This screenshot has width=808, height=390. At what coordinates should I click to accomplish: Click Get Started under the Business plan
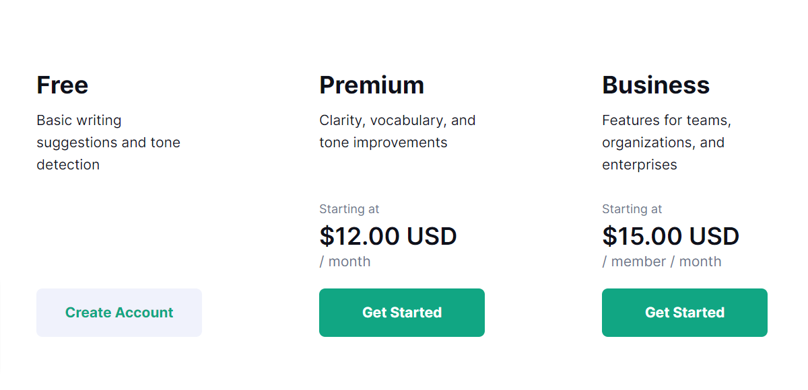685,312
